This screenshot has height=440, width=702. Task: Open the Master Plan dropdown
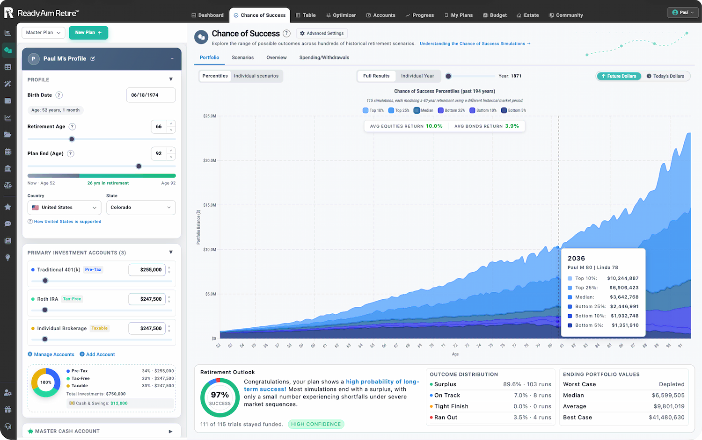click(x=44, y=33)
